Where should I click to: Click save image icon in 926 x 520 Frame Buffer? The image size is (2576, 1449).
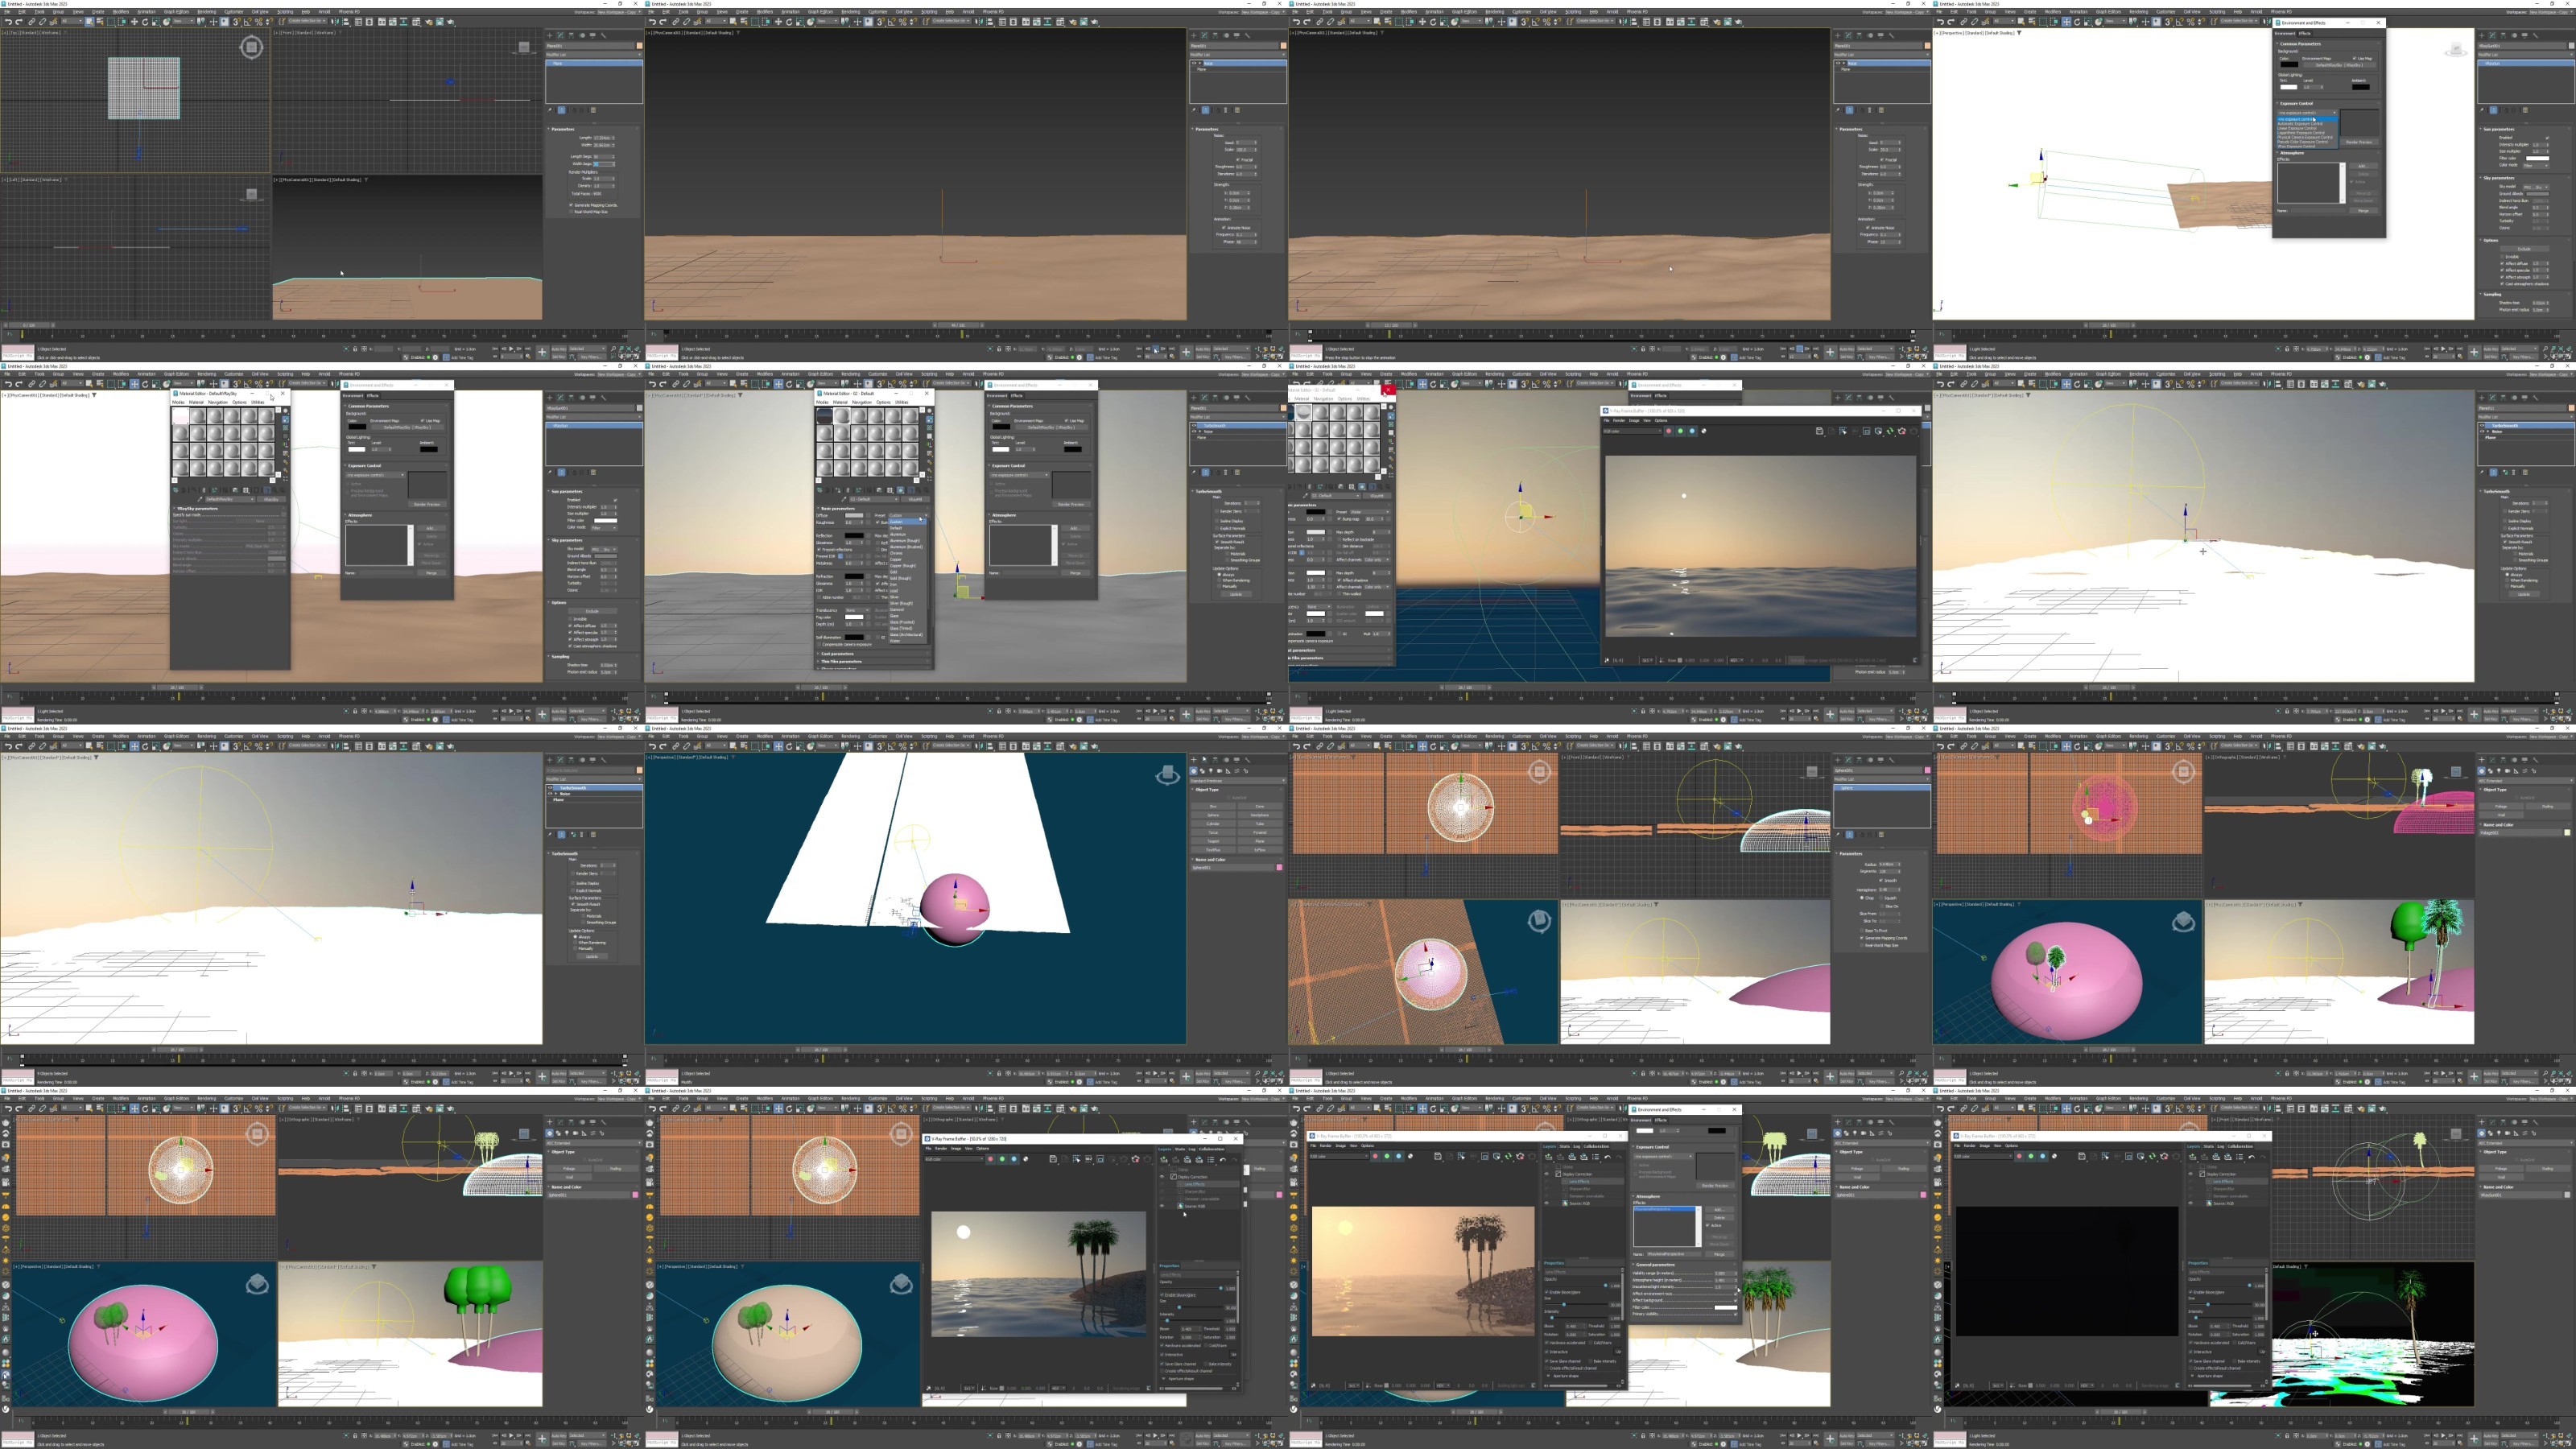(x=1820, y=431)
